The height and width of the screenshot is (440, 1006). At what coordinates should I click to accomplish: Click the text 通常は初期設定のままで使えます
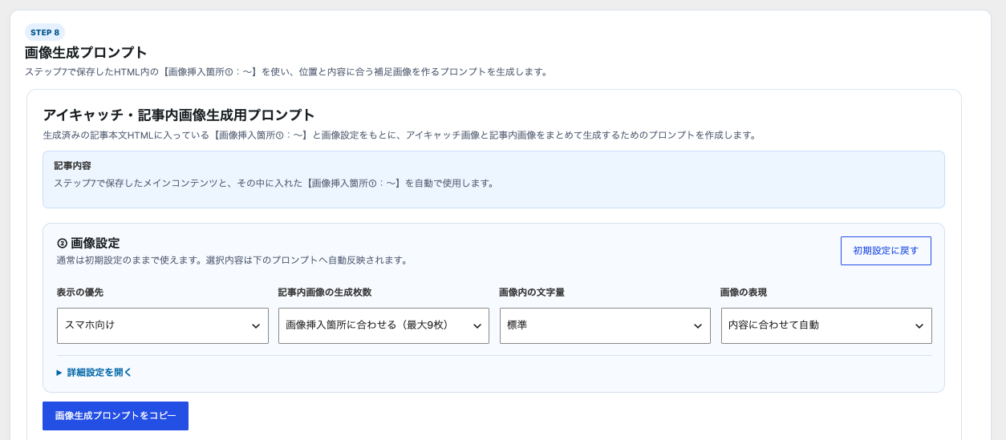(x=128, y=260)
